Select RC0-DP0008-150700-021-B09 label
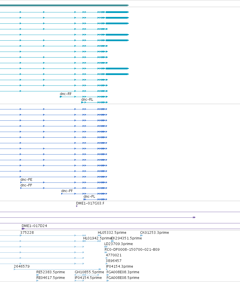This screenshot has height=282, width=240. coord(132,250)
